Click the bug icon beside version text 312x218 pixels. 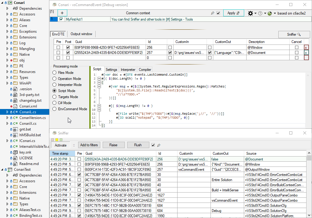click(x=270, y=13)
